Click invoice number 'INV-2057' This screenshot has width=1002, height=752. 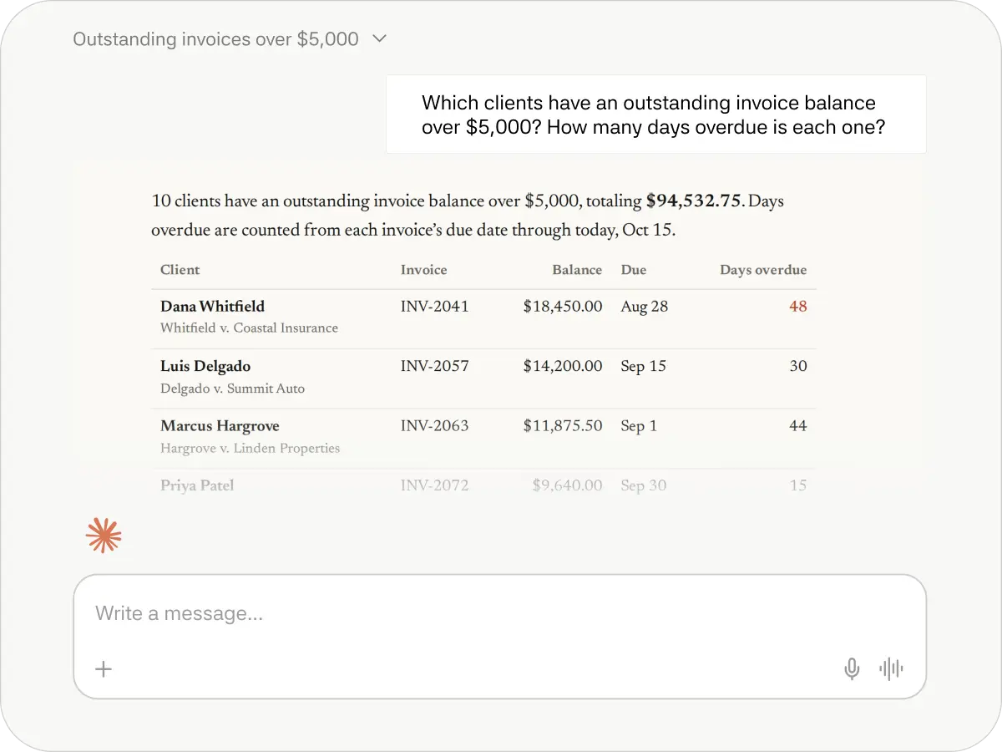[x=434, y=366]
